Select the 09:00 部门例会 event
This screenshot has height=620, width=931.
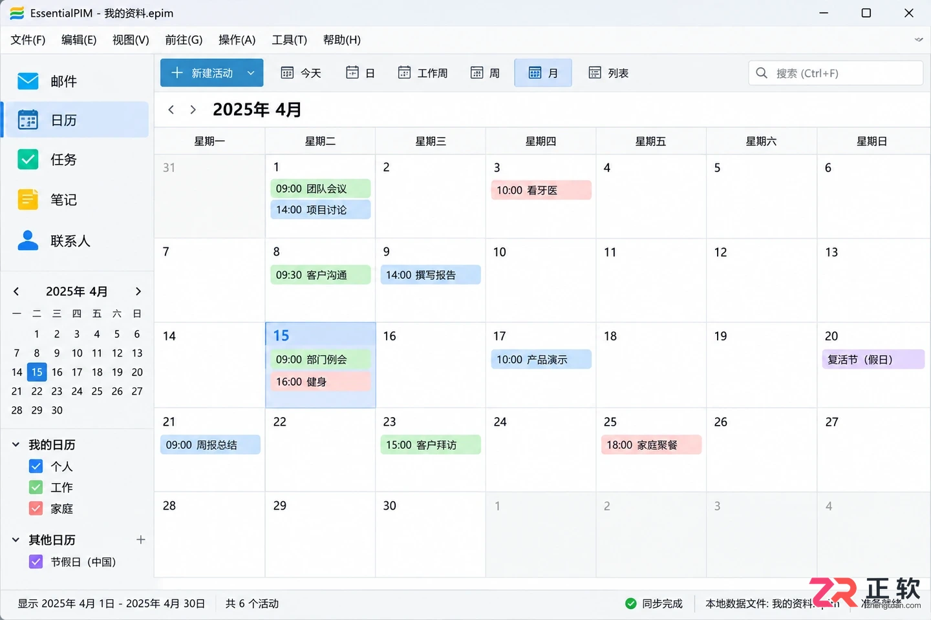click(320, 360)
